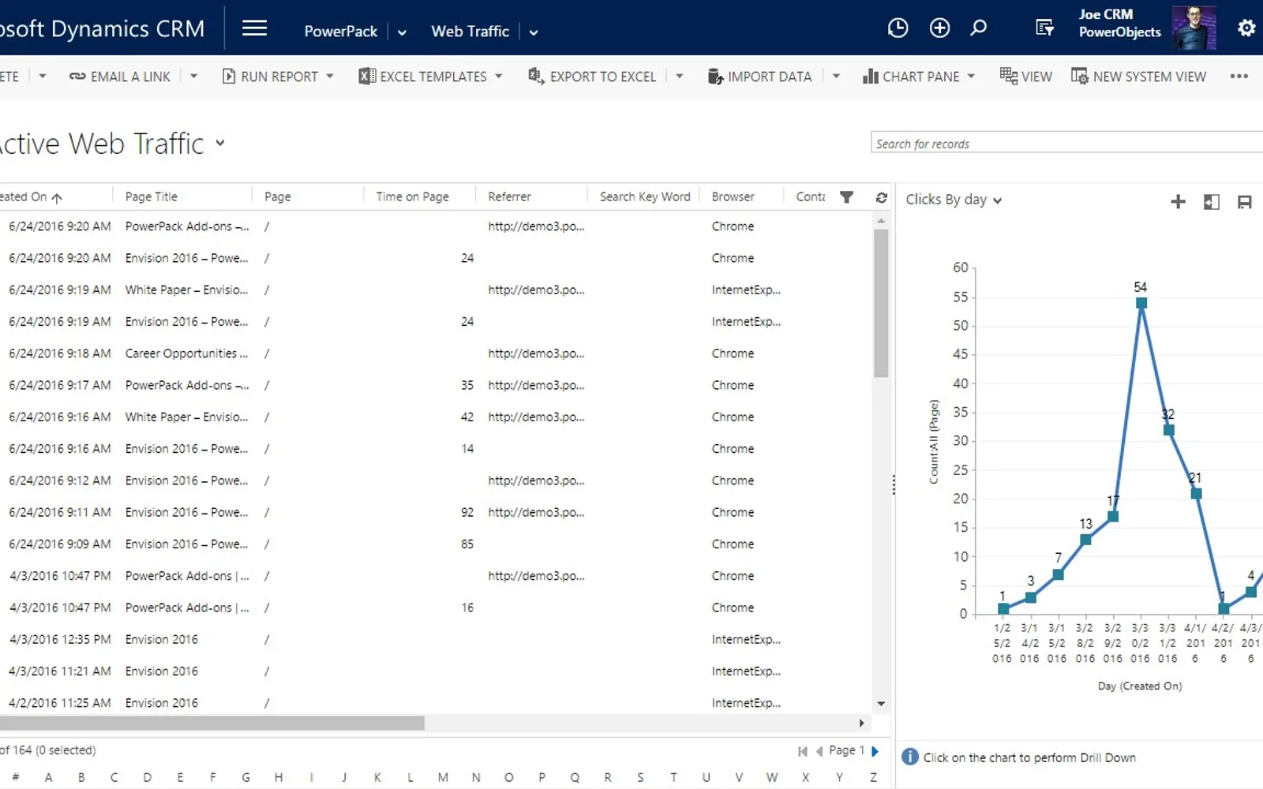
Task: Sort by the Time on Page column header
Action: click(x=412, y=196)
